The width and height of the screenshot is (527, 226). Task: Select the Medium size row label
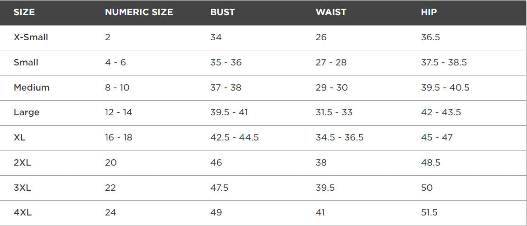coord(32,87)
